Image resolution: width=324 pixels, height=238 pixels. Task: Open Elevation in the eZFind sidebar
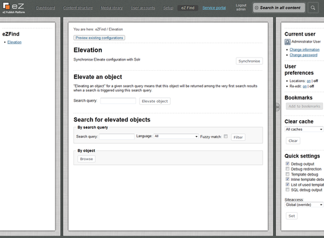click(15, 42)
